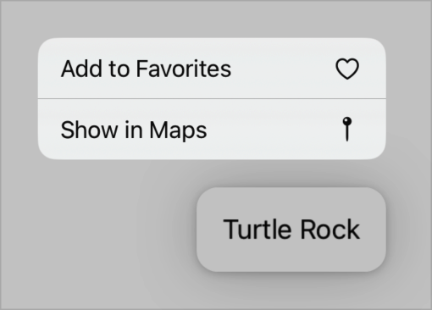432x310 pixels.
Task: Show Turtle Rock location in Maps
Action: tap(212, 130)
